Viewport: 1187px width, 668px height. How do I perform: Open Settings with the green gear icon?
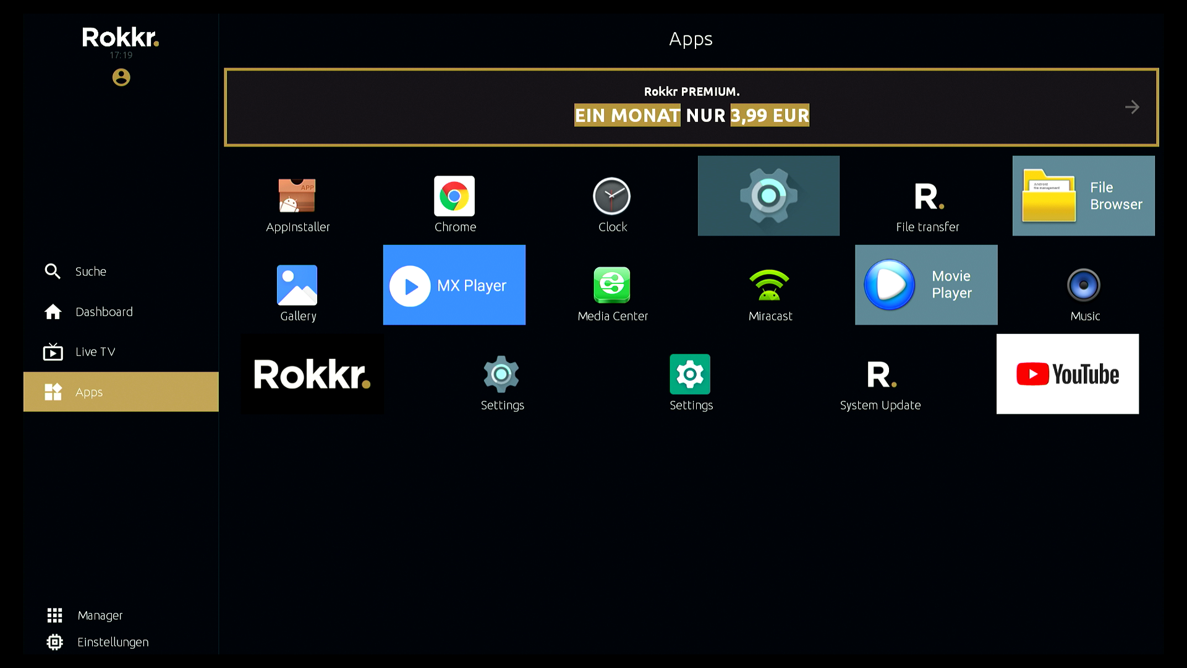pos(691,383)
